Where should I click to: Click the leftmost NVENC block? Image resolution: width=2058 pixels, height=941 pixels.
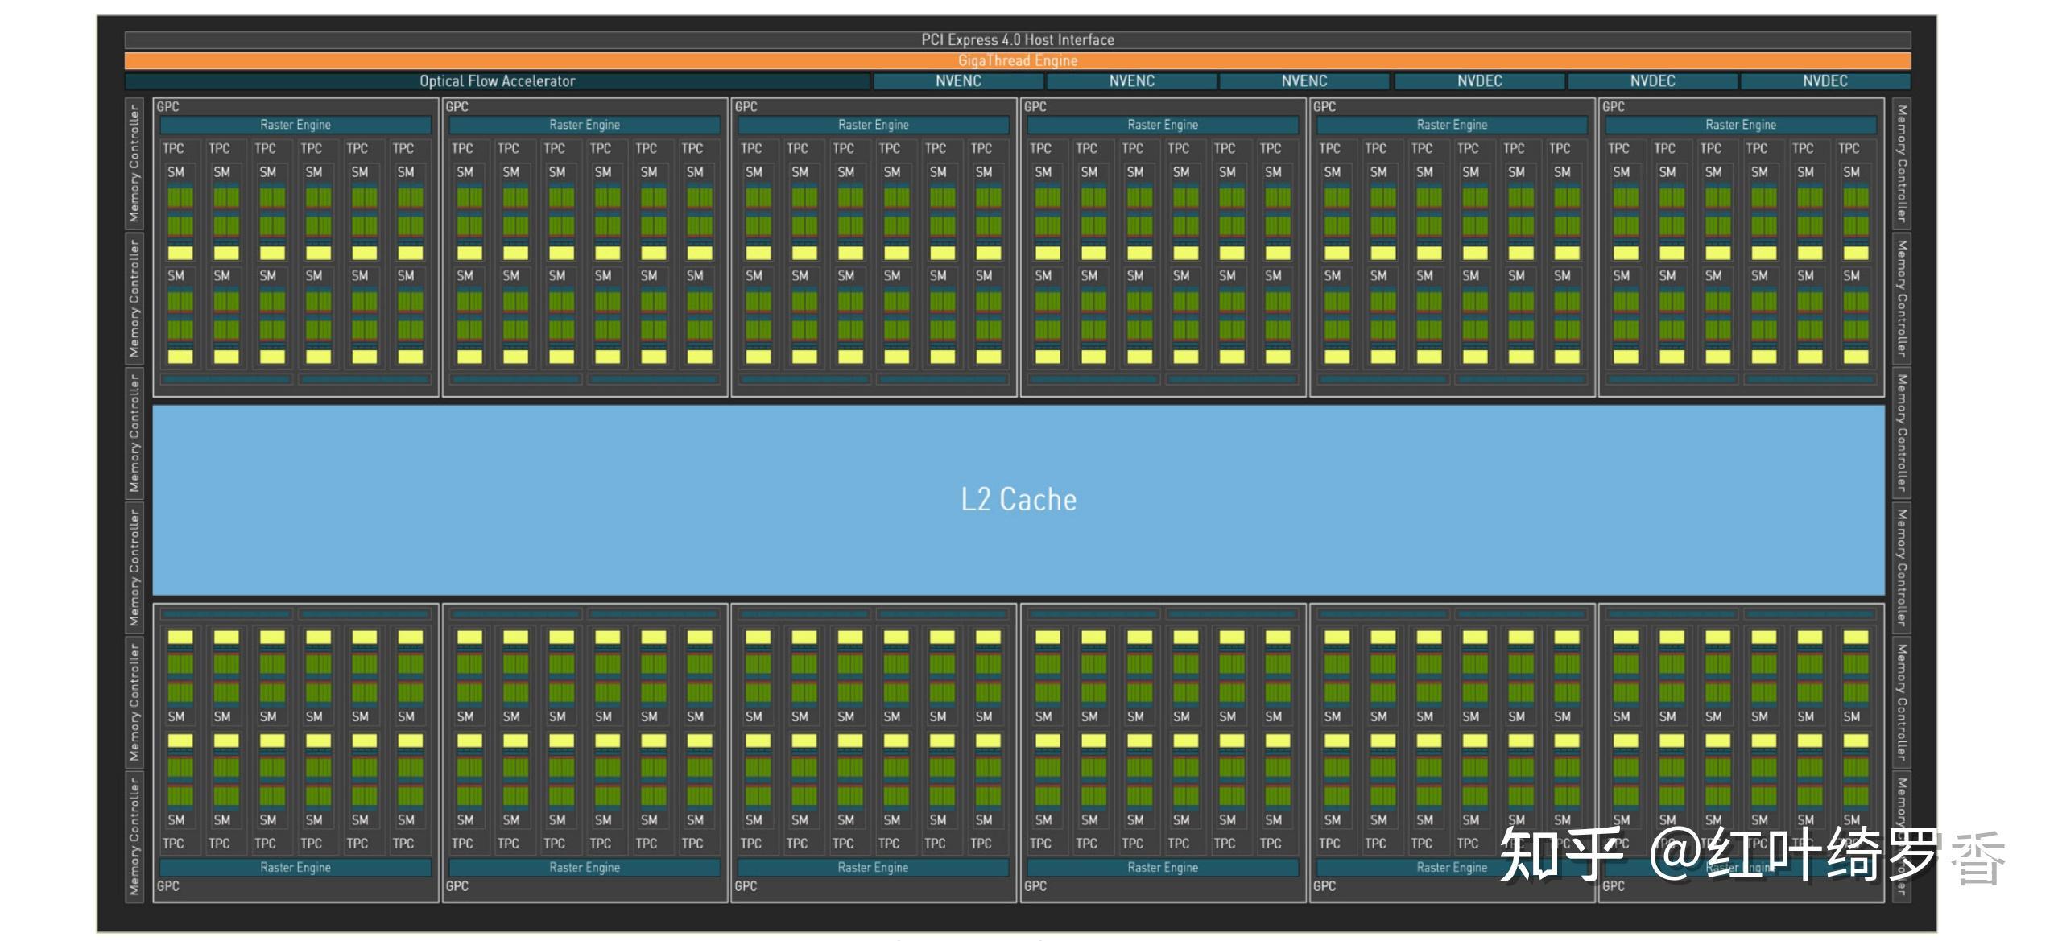(958, 81)
